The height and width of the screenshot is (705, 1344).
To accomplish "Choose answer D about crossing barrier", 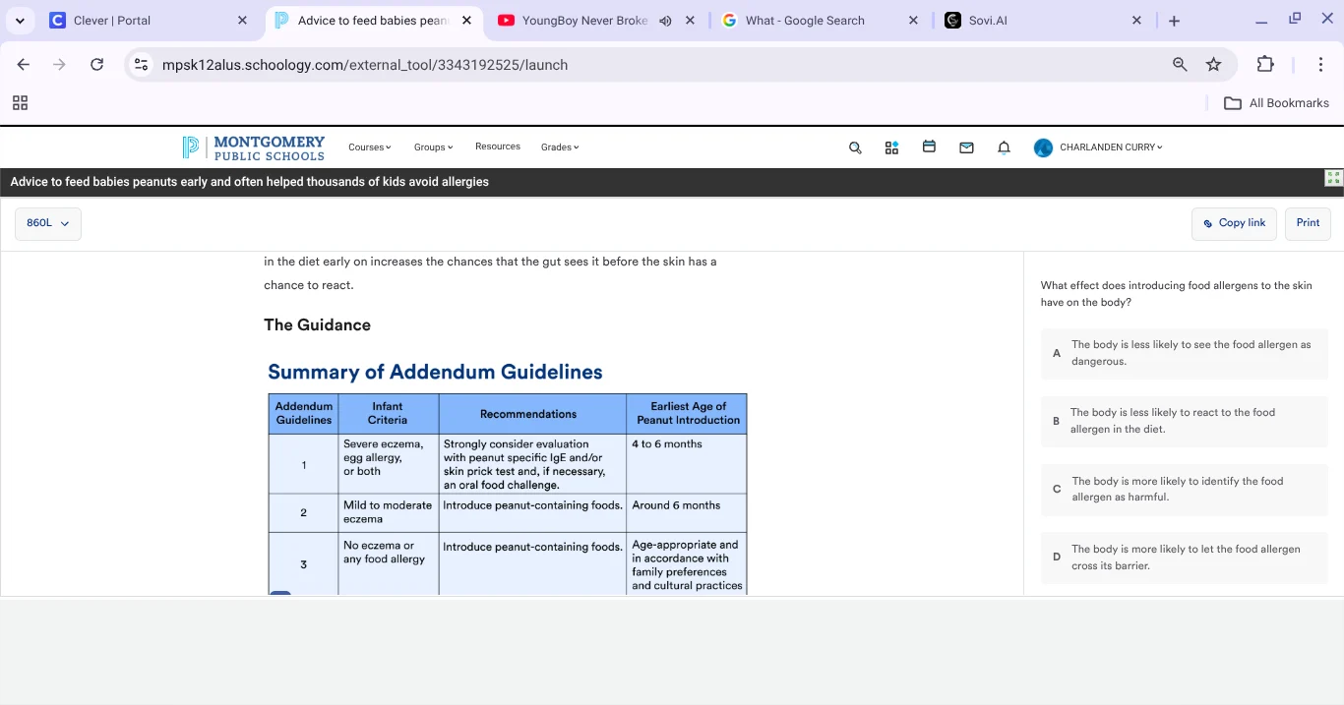I will click(1184, 558).
